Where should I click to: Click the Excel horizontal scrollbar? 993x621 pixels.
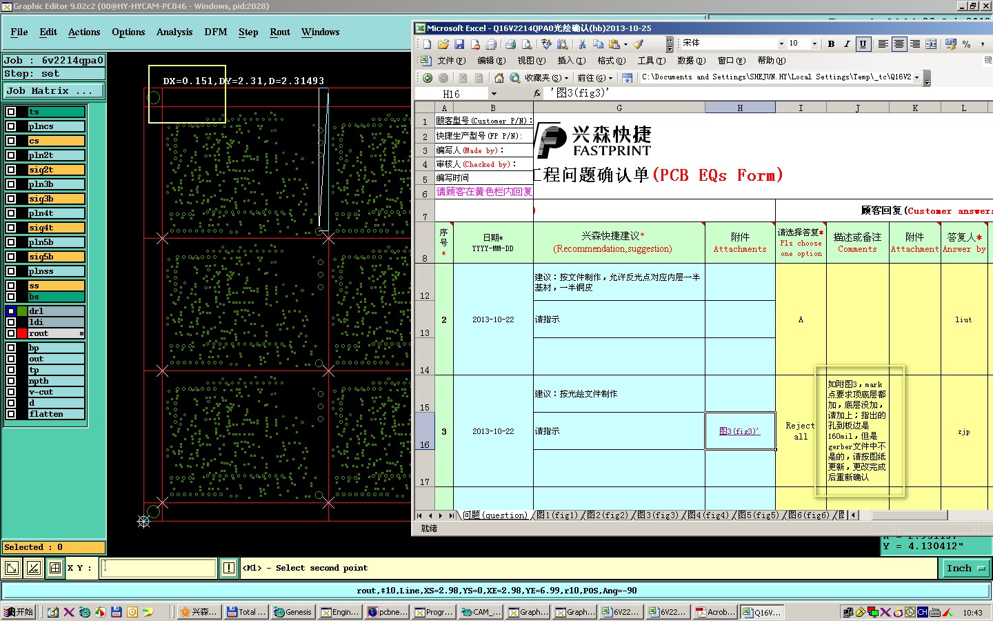909,515
